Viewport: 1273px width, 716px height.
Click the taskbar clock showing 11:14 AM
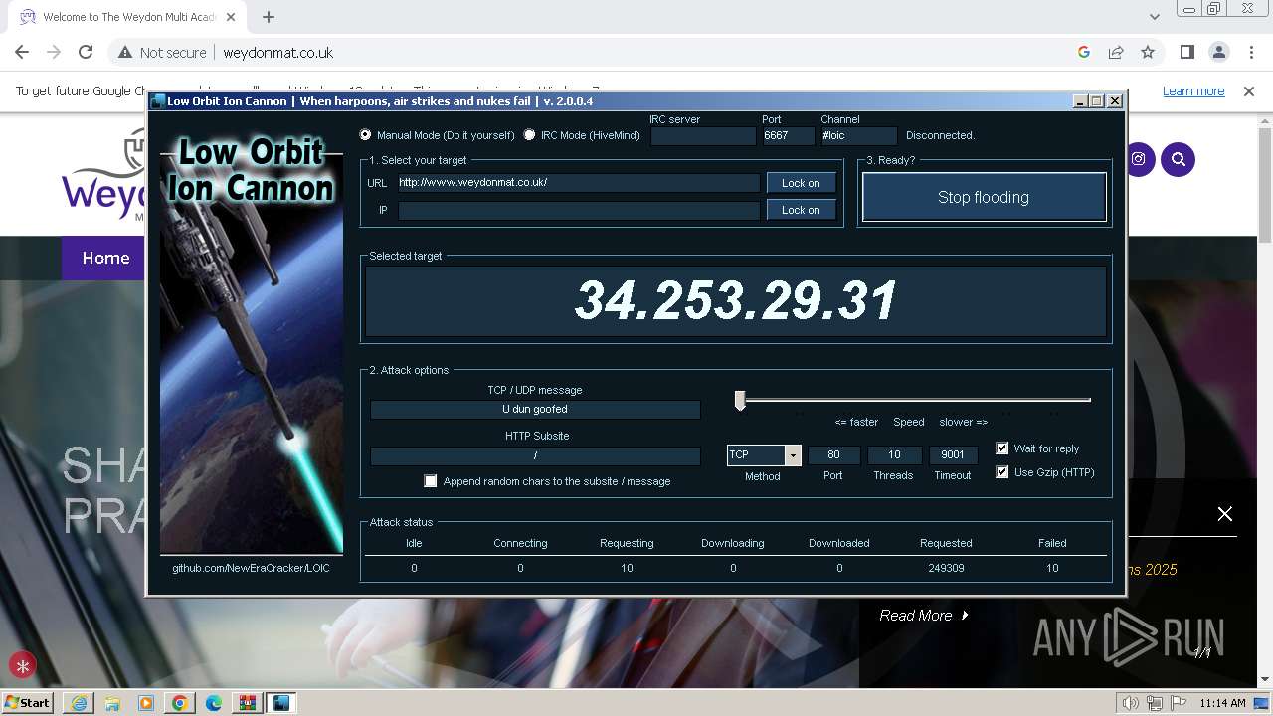coord(1222,703)
